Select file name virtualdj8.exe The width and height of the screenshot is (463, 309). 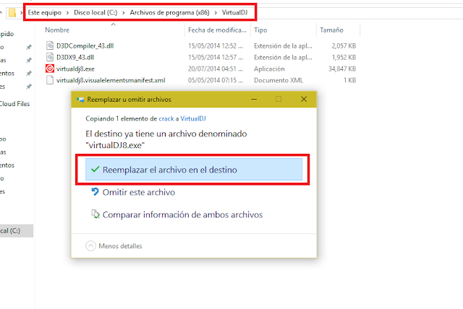point(75,69)
